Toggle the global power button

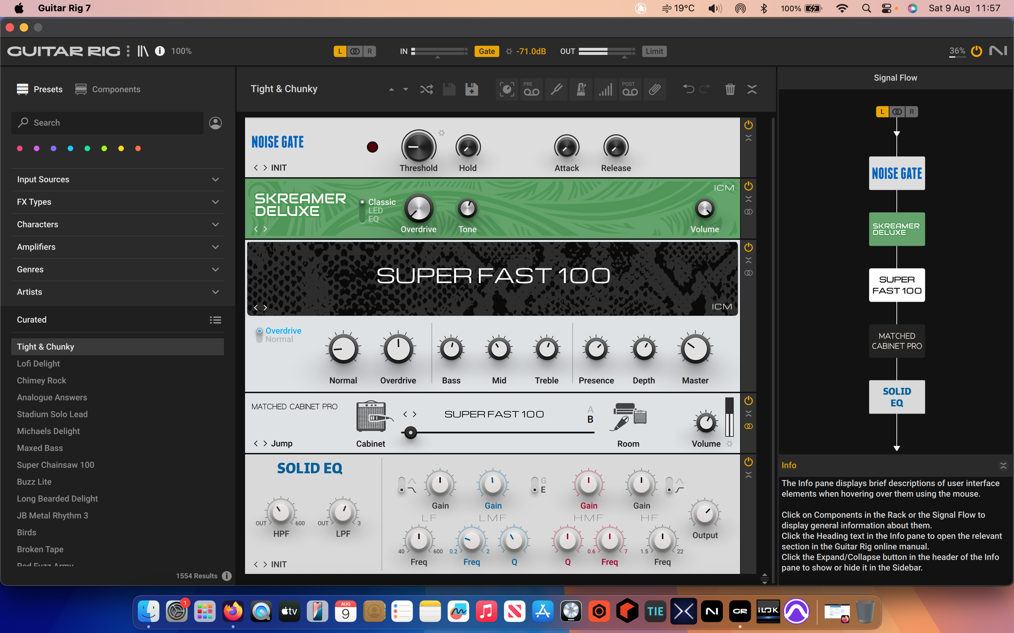977,51
